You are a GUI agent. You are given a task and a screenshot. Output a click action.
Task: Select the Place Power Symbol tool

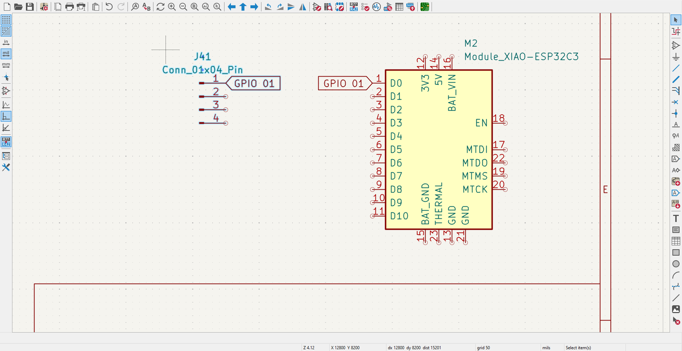[676, 57]
